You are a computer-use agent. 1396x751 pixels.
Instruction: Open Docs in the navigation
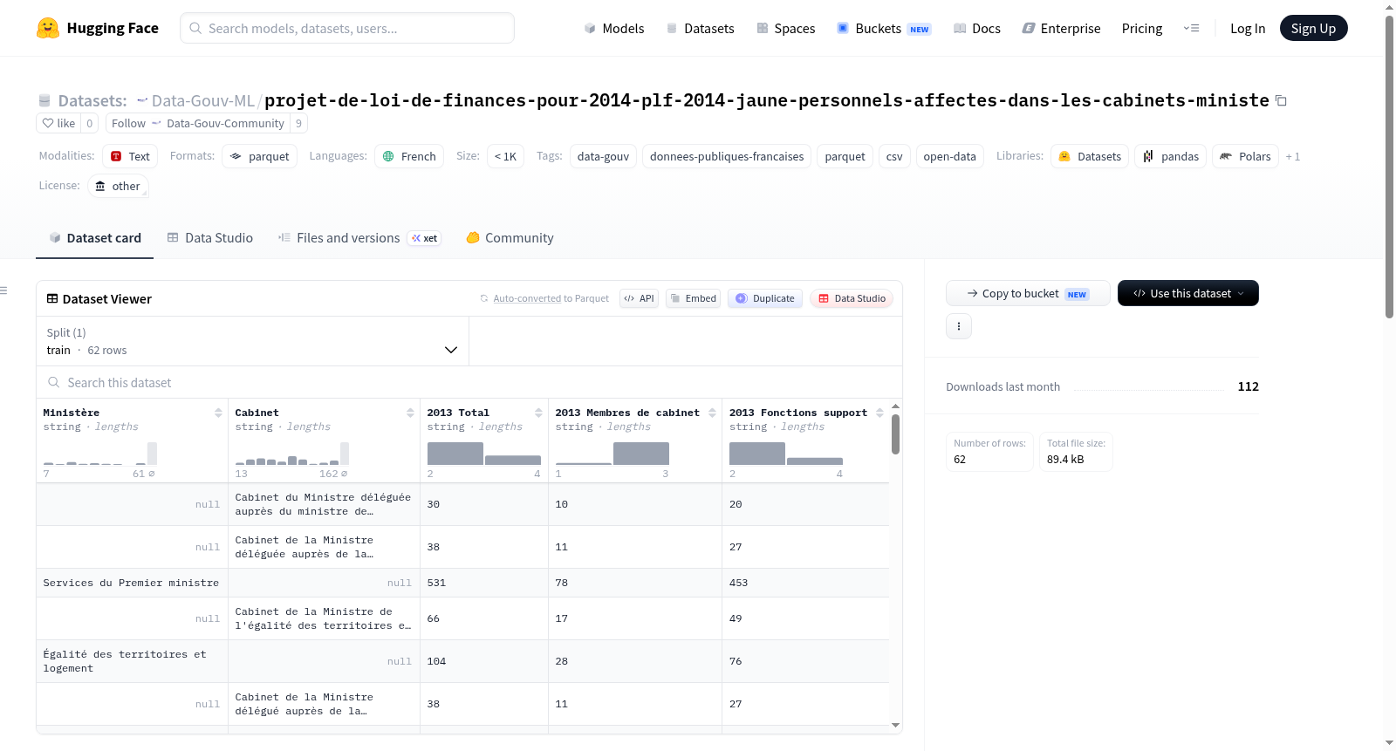(x=977, y=28)
